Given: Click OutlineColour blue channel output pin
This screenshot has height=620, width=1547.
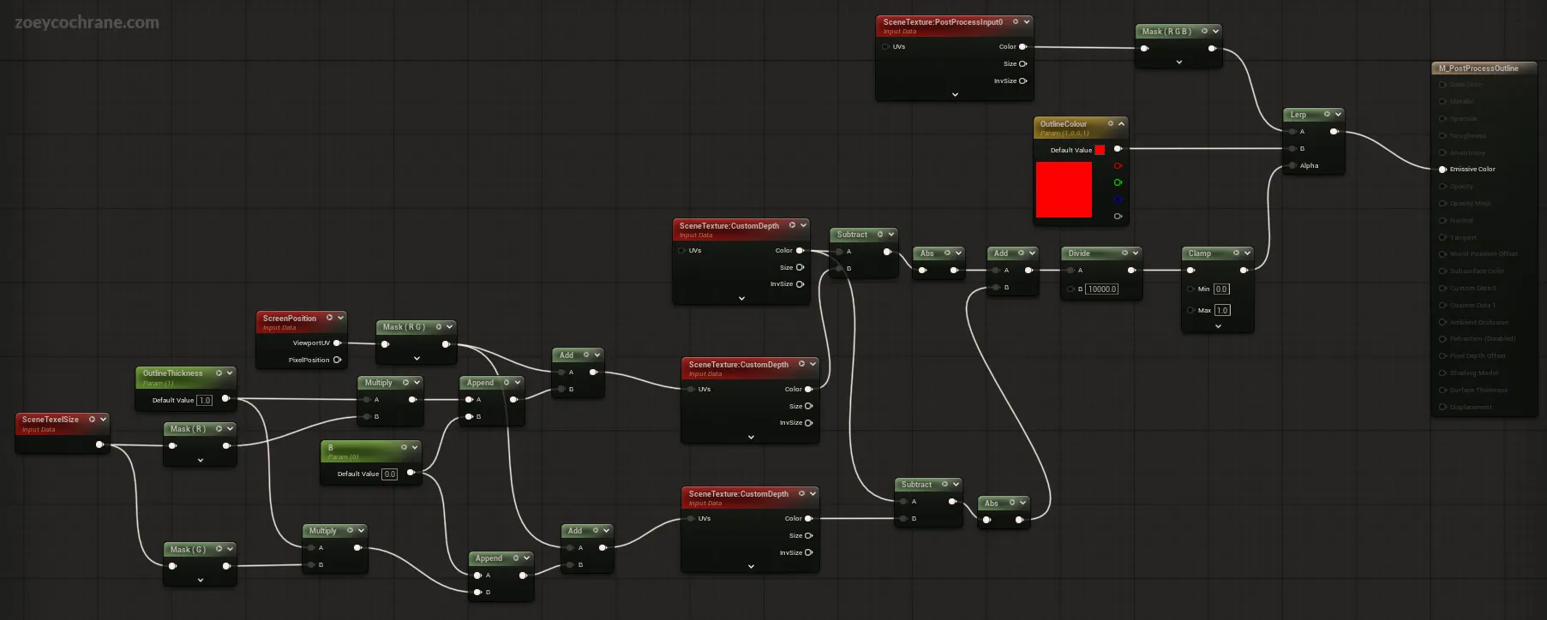Looking at the screenshot, I should coord(1118,200).
